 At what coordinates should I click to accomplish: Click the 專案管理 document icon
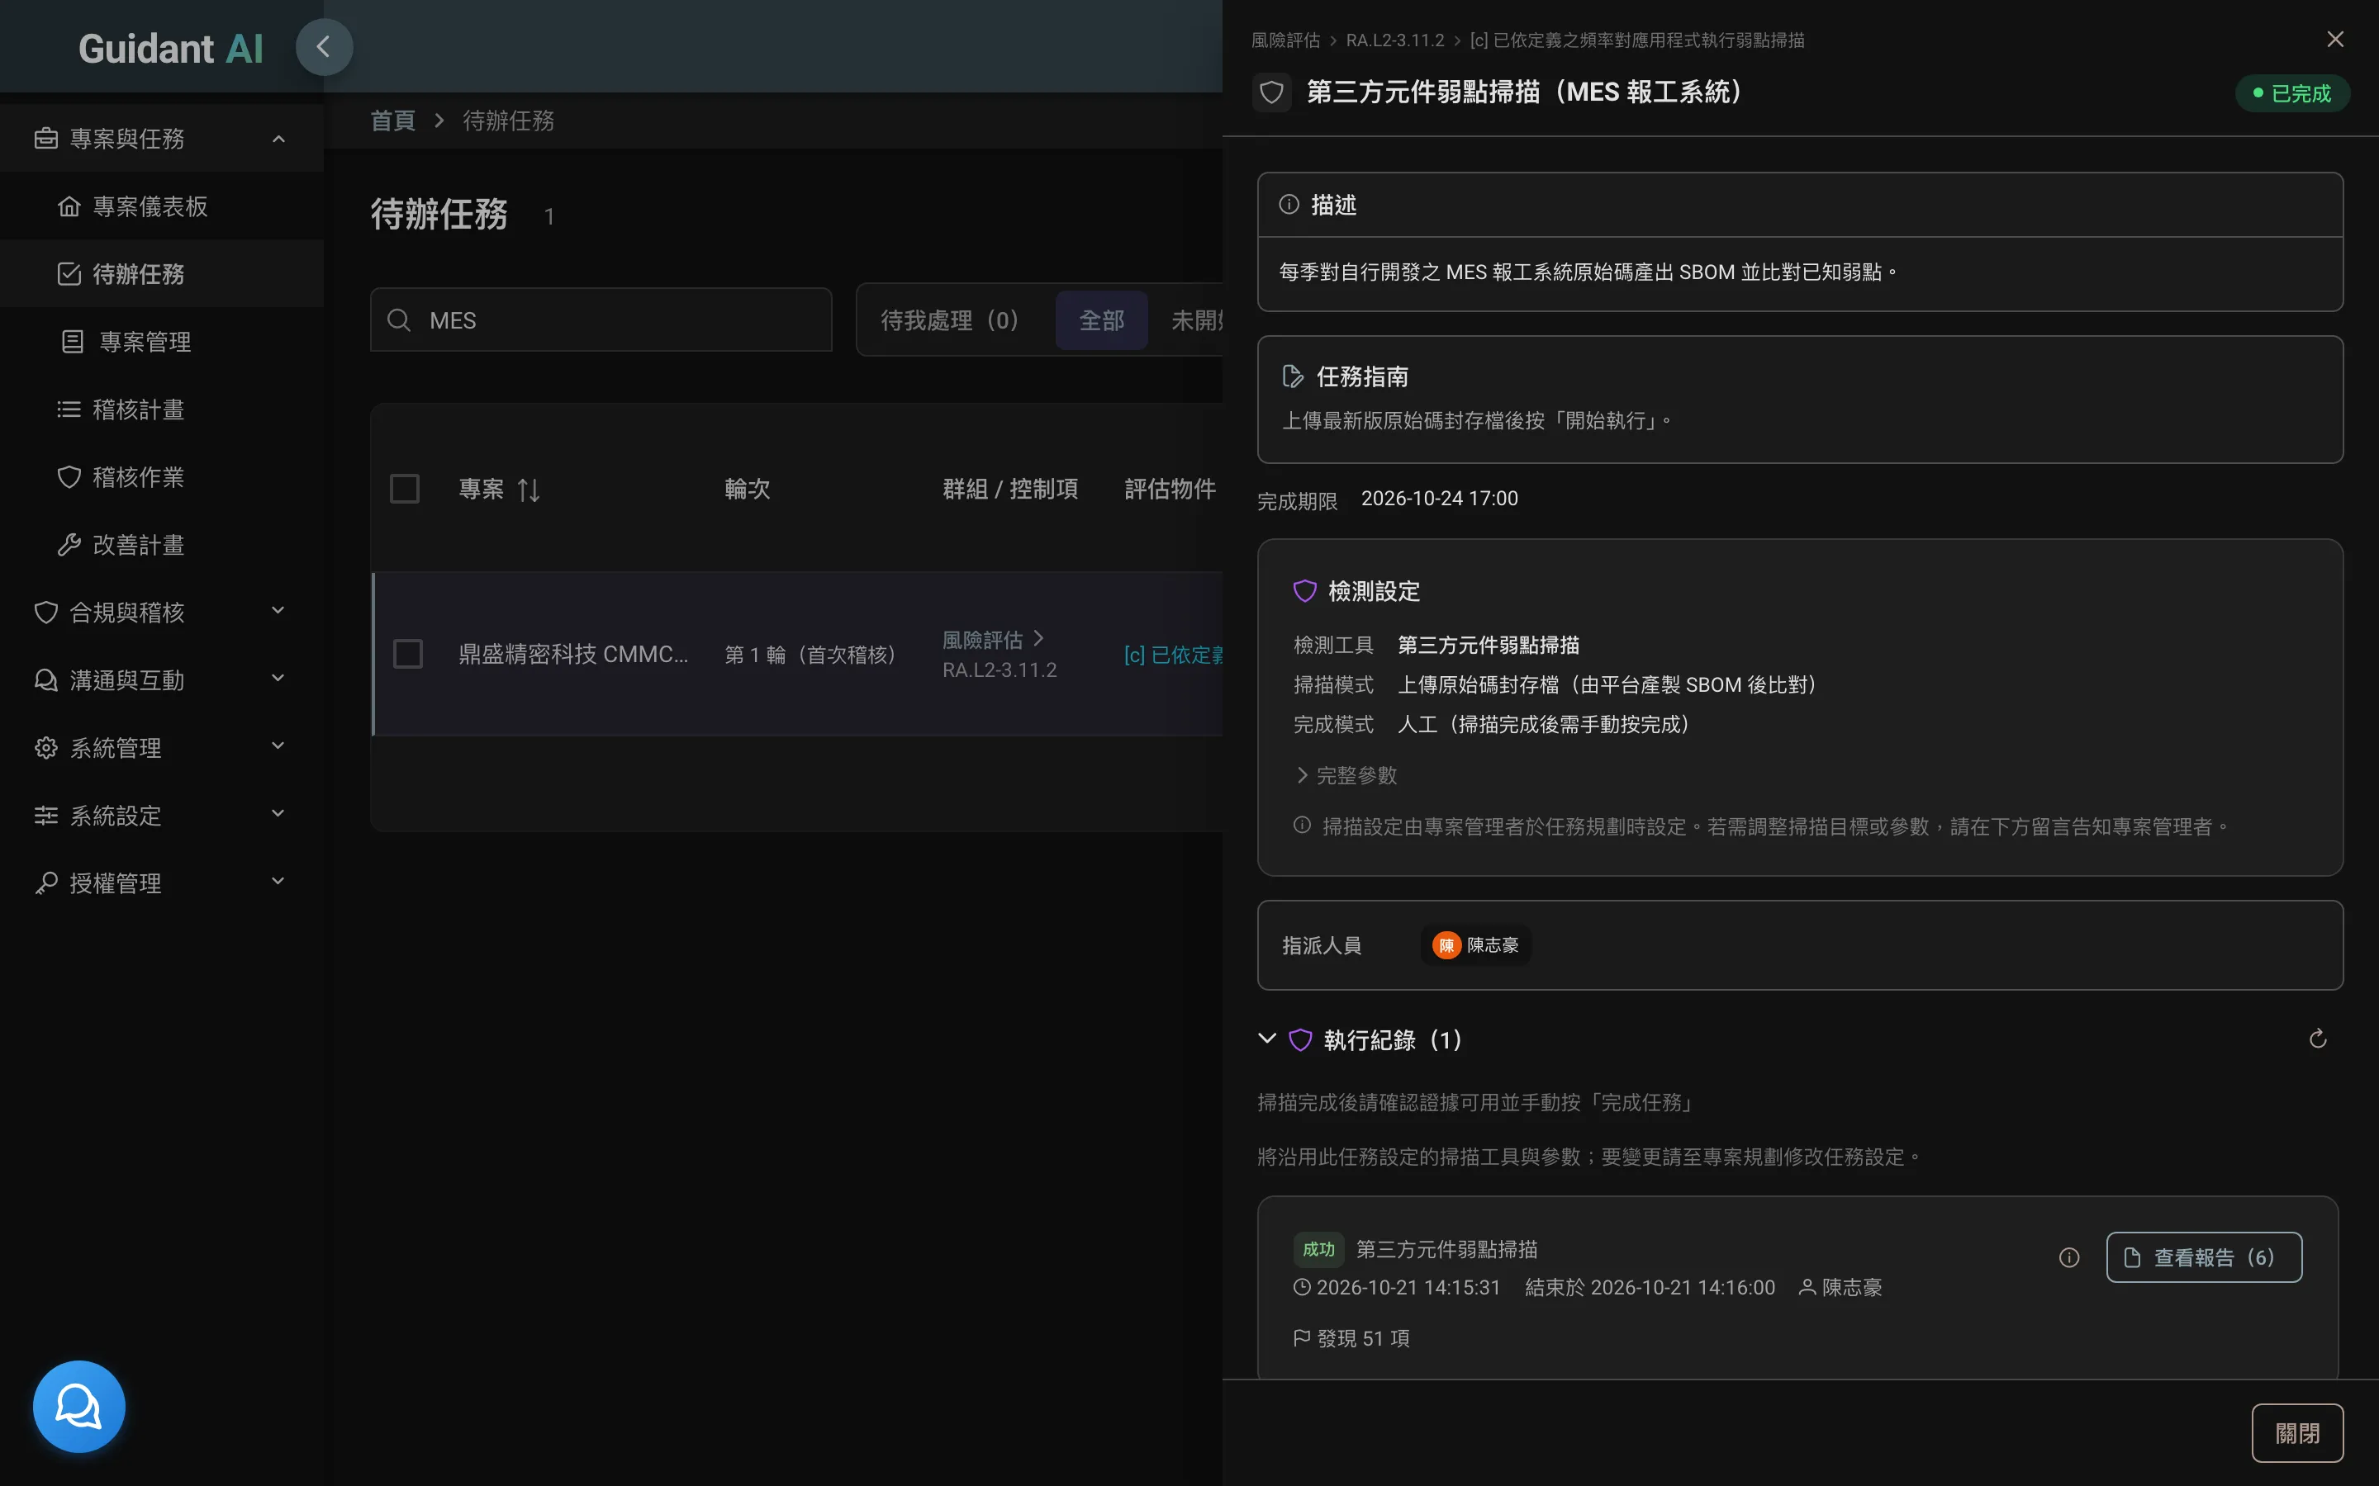click(x=72, y=342)
